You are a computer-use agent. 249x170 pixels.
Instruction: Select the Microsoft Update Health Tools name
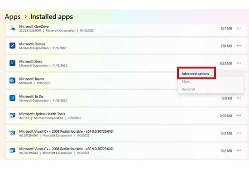pos(42,114)
